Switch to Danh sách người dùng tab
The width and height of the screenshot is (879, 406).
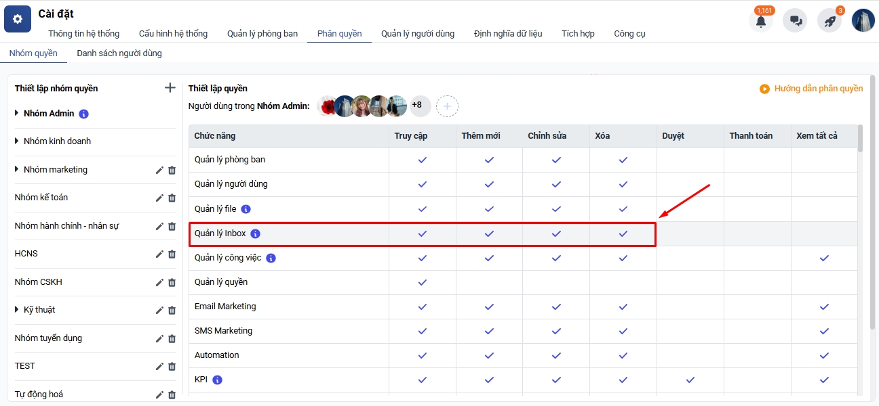(119, 53)
